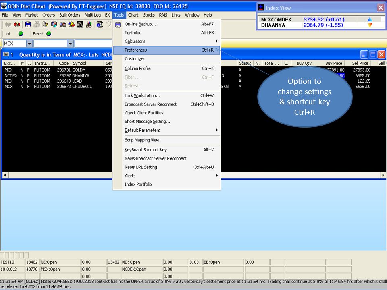Open the RMS menu
Screen dimensions: 387x290
coord(163,15)
